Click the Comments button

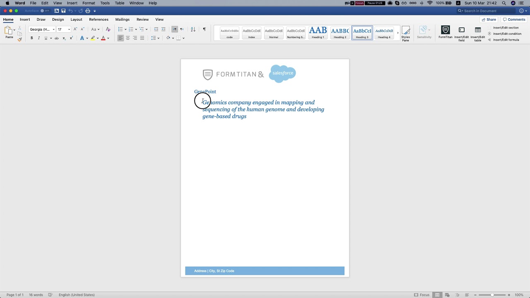(514, 19)
